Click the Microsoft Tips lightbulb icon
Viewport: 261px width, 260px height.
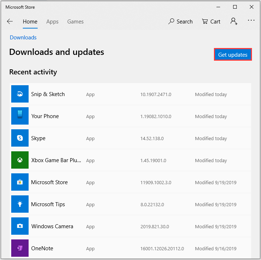(x=20, y=204)
